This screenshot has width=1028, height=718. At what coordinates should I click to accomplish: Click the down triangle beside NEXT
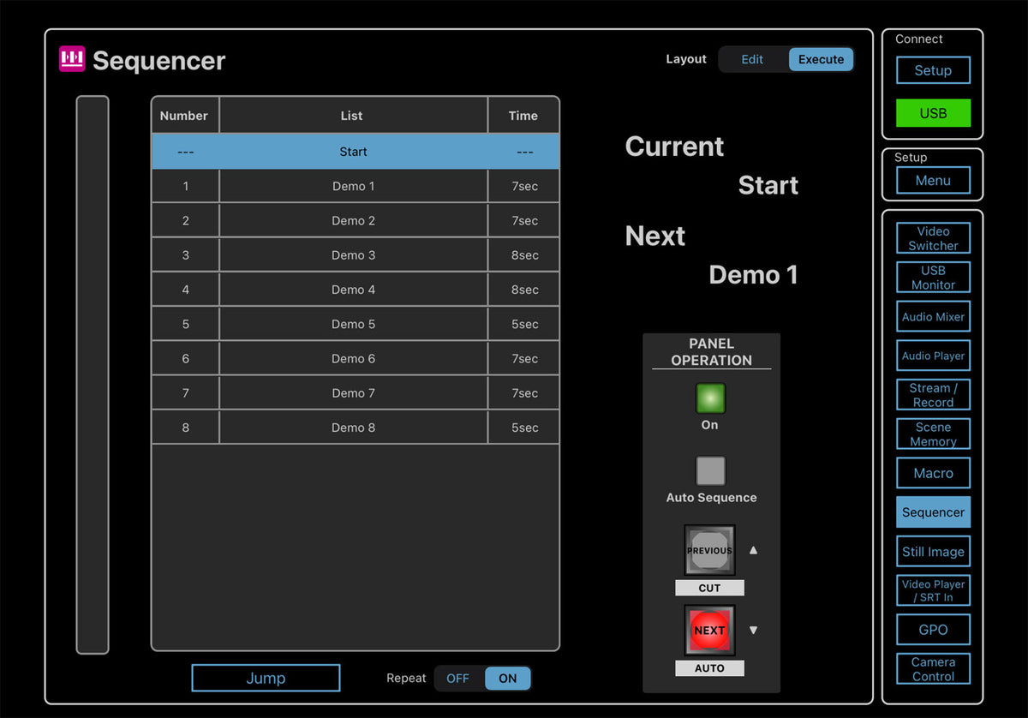[753, 630]
